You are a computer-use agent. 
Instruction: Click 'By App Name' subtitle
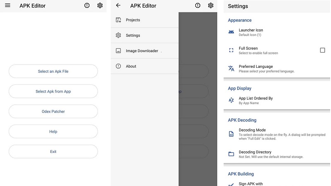pos(249,103)
